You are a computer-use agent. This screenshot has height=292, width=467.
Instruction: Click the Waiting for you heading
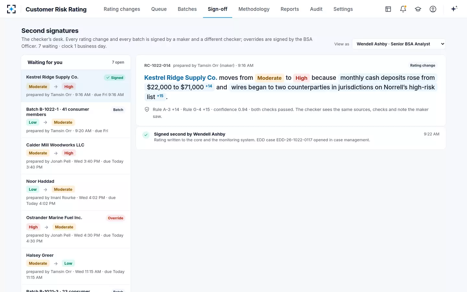coord(45,62)
